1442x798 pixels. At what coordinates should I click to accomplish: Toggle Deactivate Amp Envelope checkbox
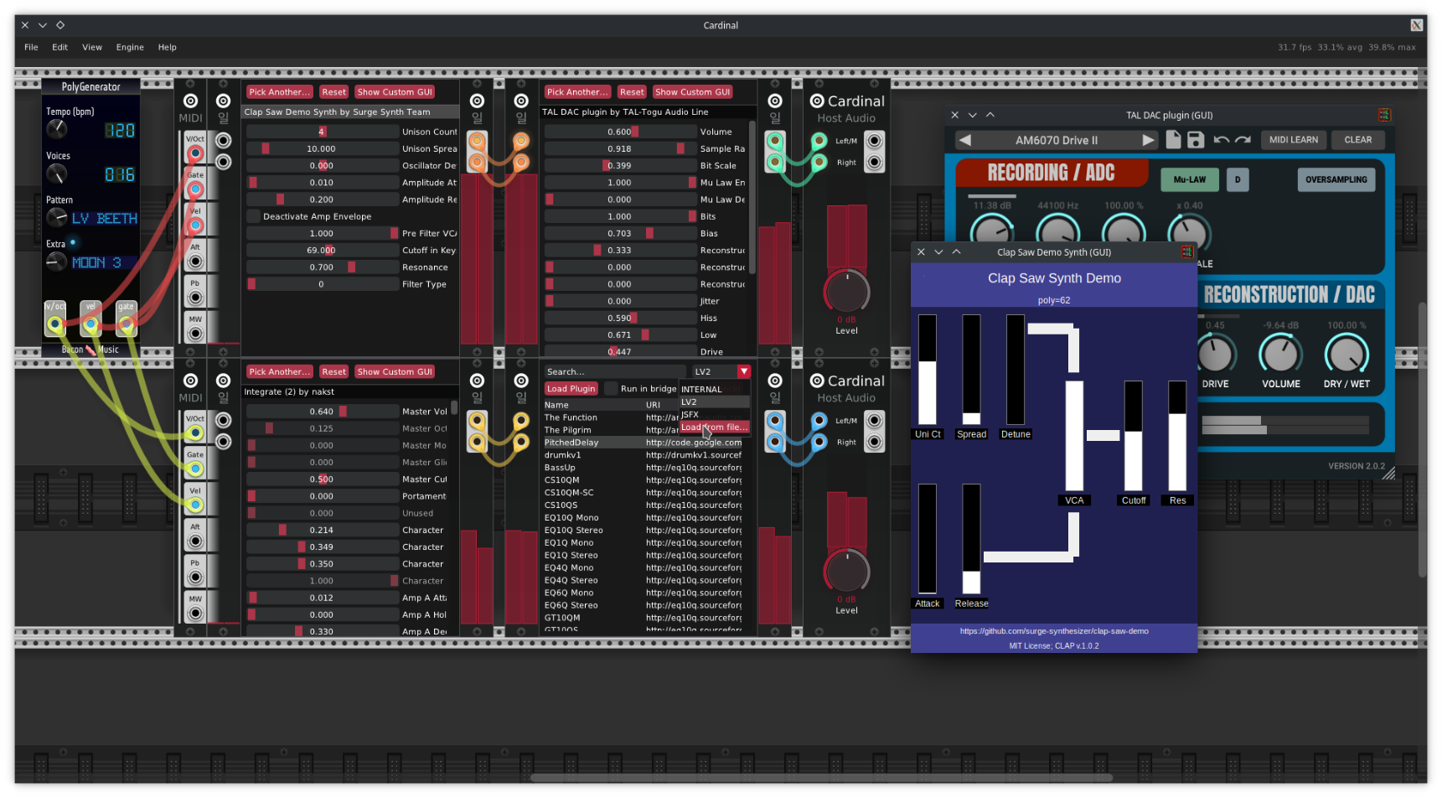(x=253, y=216)
